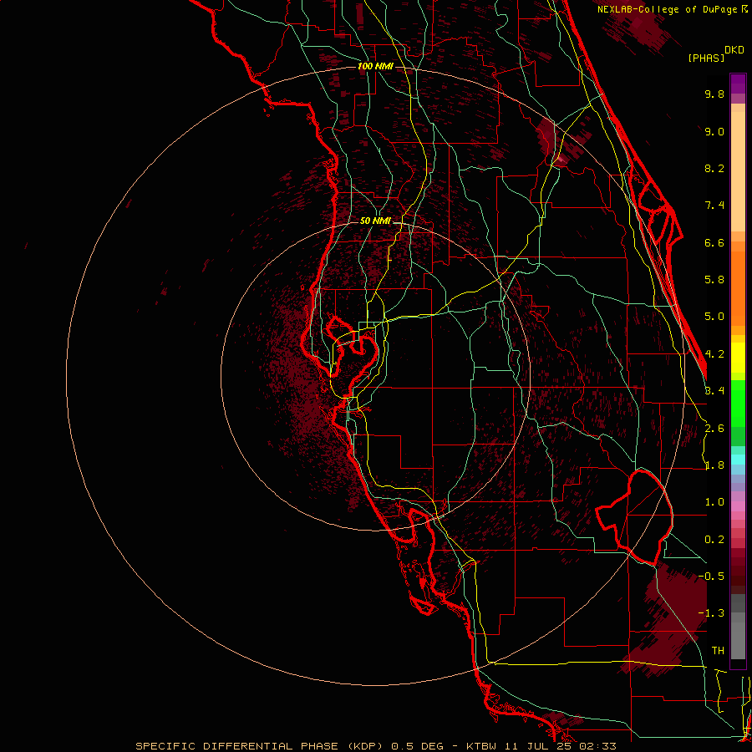The height and width of the screenshot is (752, 752).
Task: Click the 3.4 legend value
Action: pyautogui.click(x=714, y=391)
